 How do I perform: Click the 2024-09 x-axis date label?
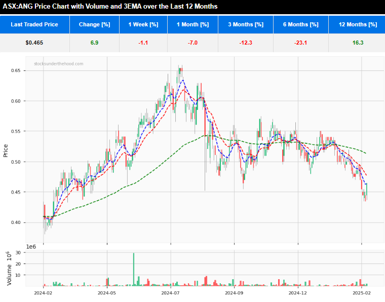tap(234, 293)
